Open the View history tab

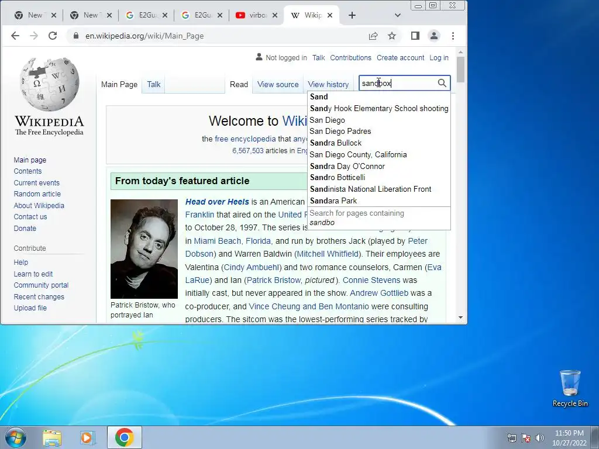328,84
